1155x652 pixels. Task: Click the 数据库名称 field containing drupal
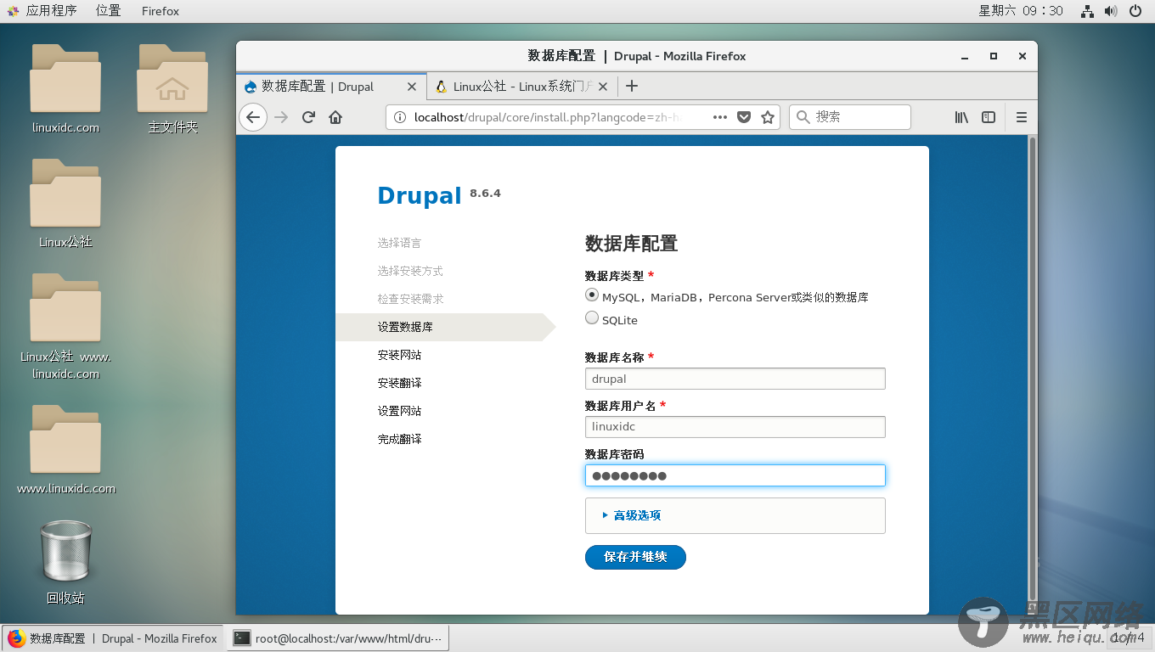click(735, 379)
